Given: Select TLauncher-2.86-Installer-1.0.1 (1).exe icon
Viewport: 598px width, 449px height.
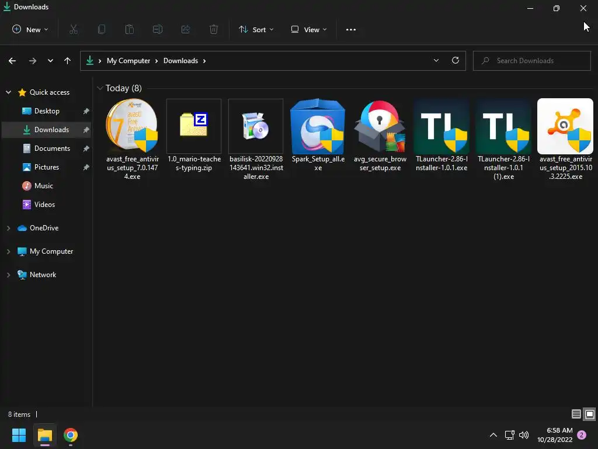Looking at the screenshot, I should (x=503, y=126).
